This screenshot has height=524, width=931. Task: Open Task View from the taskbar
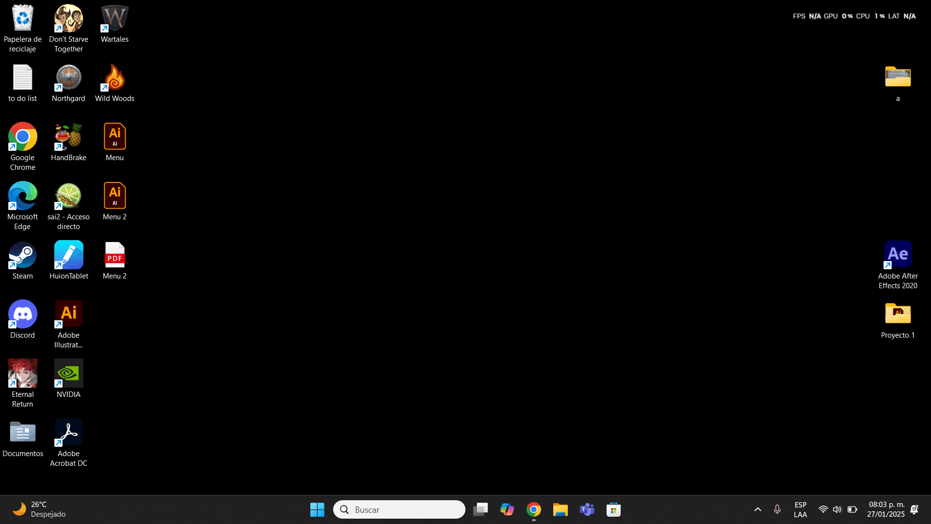481,509
